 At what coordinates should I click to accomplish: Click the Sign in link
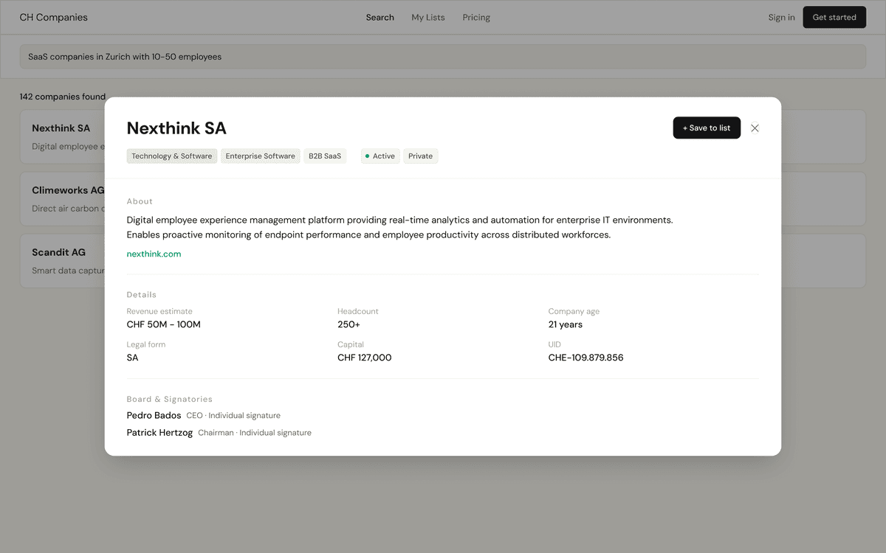point(781,17)
